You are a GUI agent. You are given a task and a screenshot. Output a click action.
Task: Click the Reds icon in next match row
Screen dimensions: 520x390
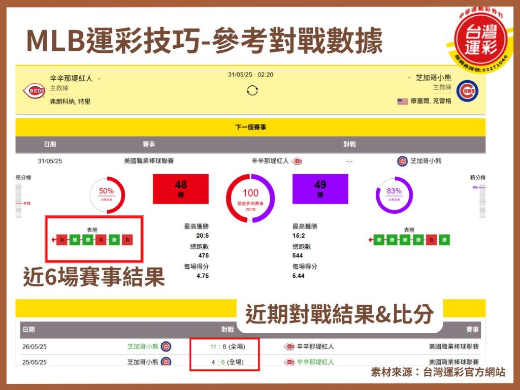tap(297, 161)
